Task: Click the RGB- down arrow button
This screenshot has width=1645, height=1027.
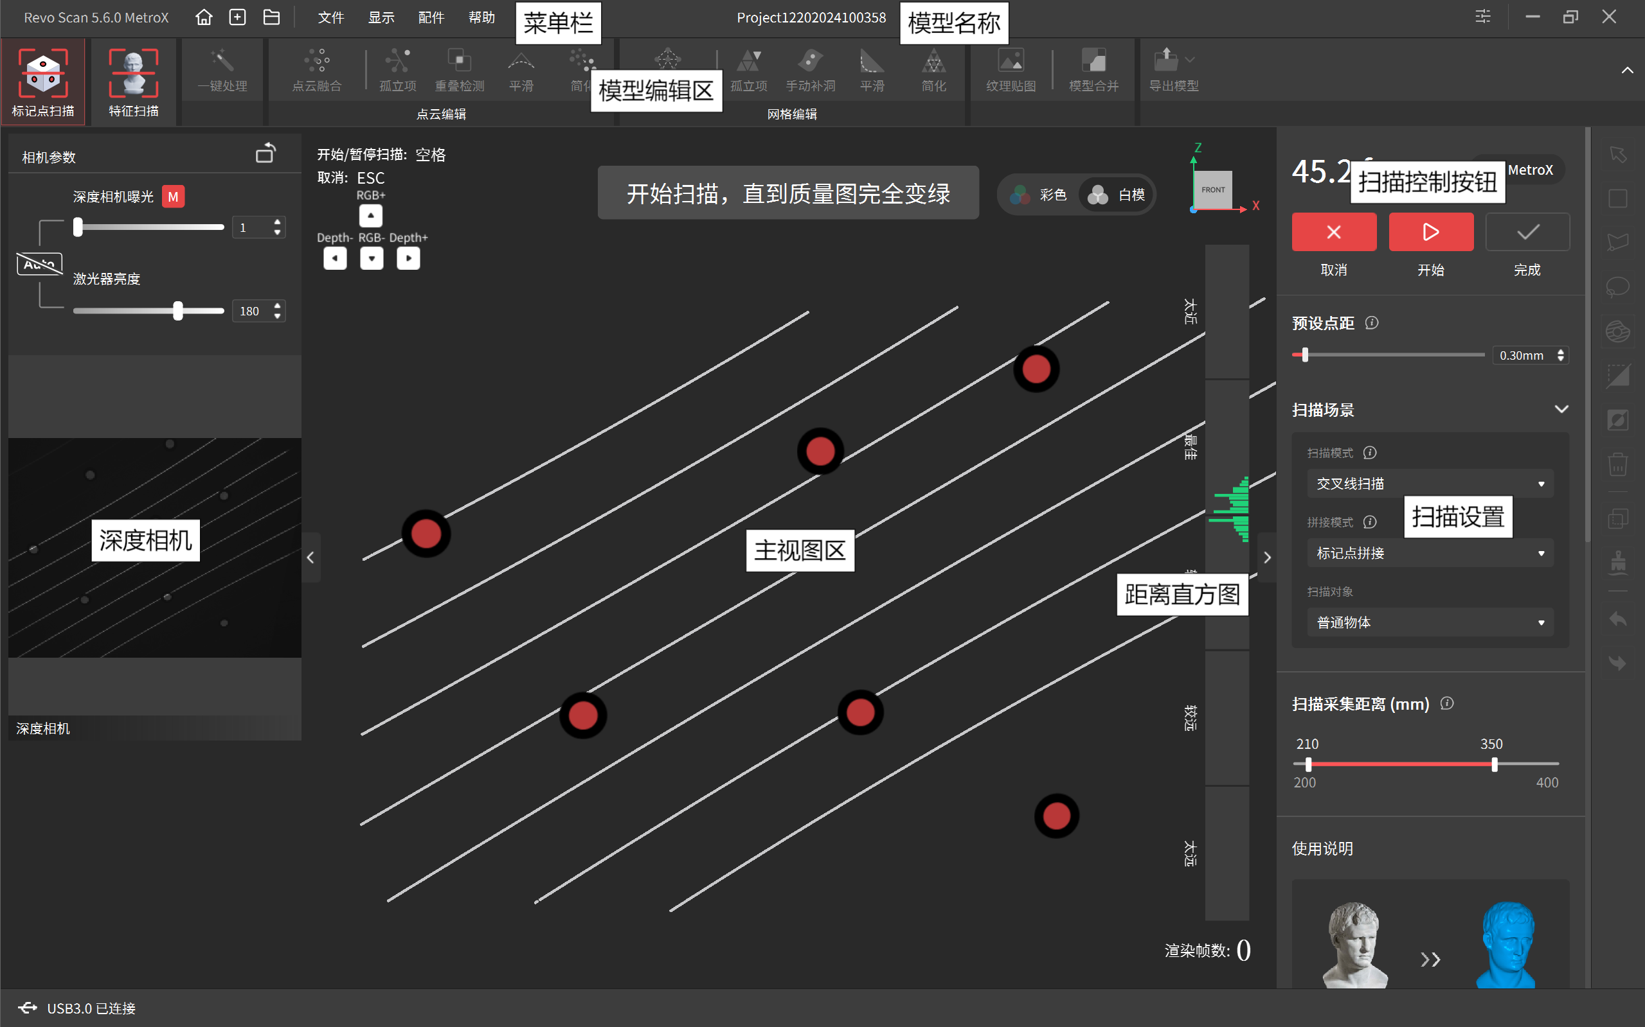Action: 371,258
